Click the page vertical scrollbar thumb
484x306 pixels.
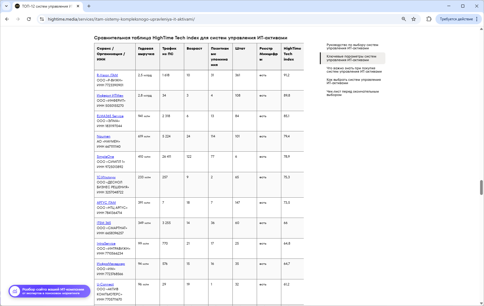481,188
